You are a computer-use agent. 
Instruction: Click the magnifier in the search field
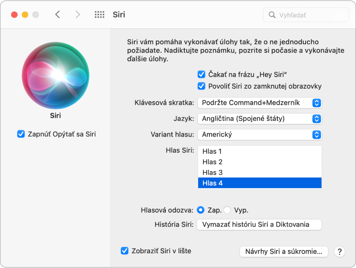click(272, 15)
